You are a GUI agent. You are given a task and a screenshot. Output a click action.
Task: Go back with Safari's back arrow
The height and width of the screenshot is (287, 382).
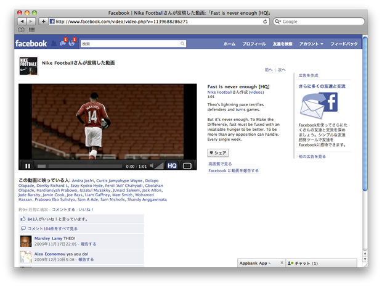22,22
